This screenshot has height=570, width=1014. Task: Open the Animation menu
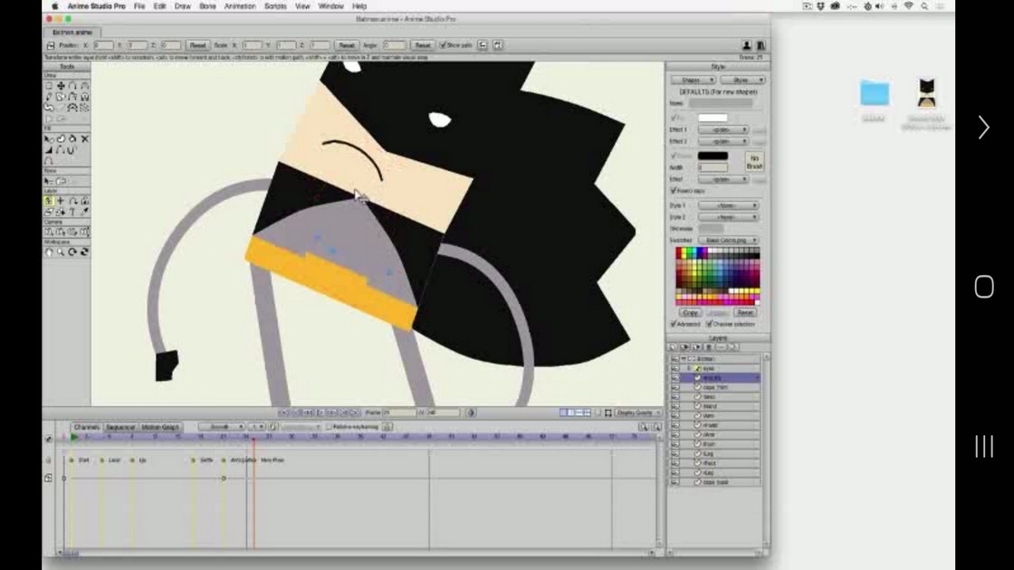240,5
